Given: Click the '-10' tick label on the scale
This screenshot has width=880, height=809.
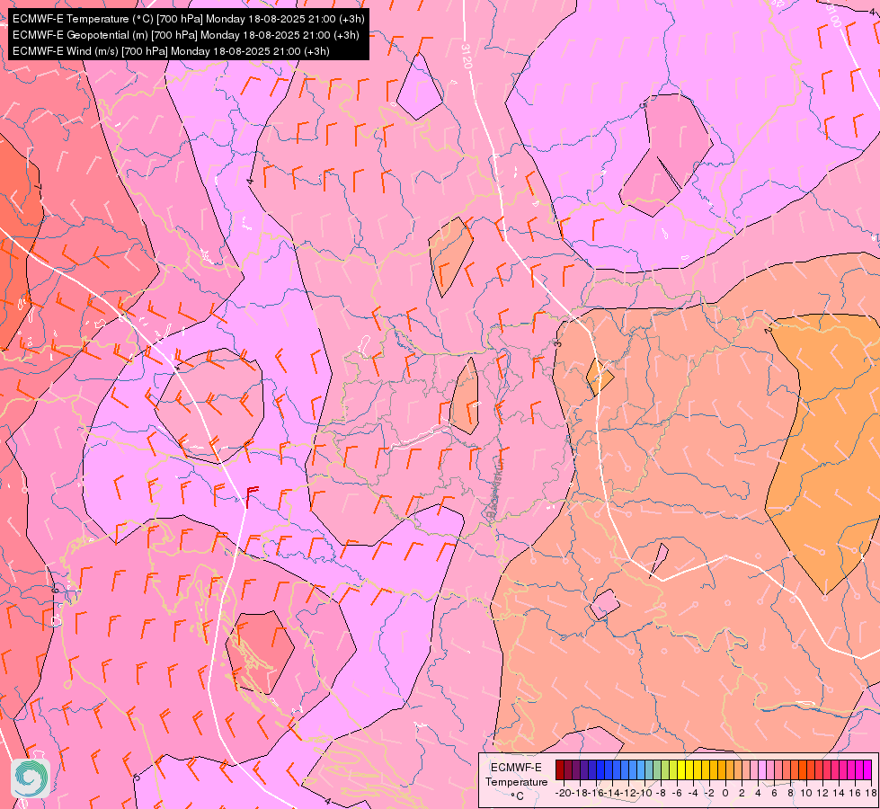Looking at the screenshot, I should click(644, 793).
